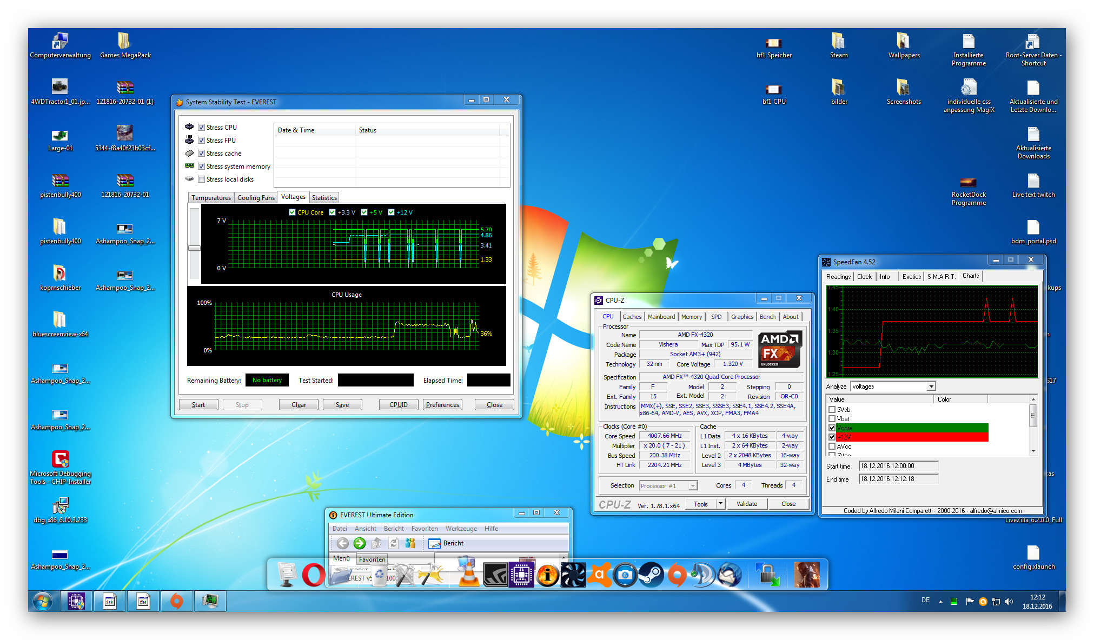Open Preferences in the stability test

(x=442, y=405)
